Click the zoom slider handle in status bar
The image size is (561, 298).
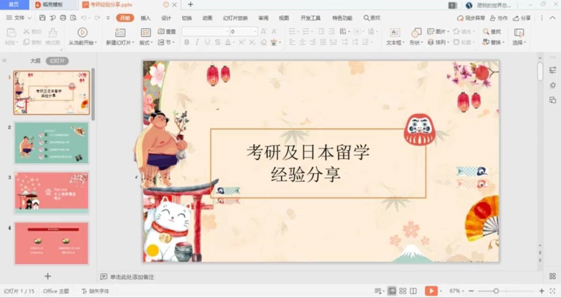pos(496,291)
